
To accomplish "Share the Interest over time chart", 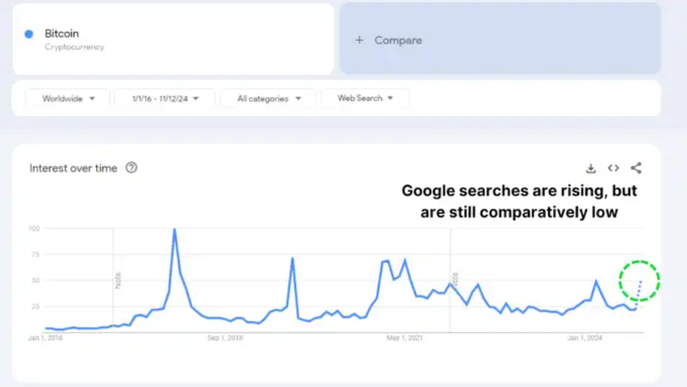I will pos(636,168).
